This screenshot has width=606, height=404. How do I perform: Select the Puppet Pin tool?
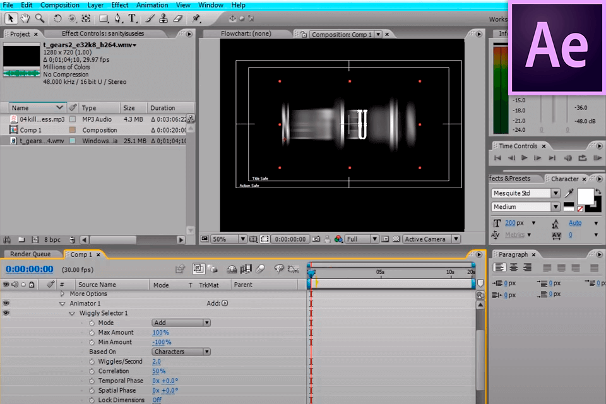(x=196, y=18)
